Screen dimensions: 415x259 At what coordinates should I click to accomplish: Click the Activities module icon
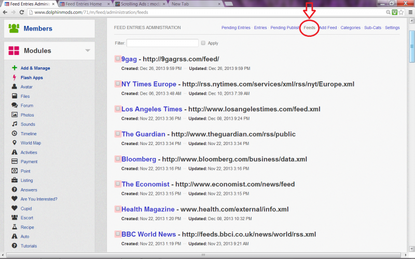pos(15,152)
